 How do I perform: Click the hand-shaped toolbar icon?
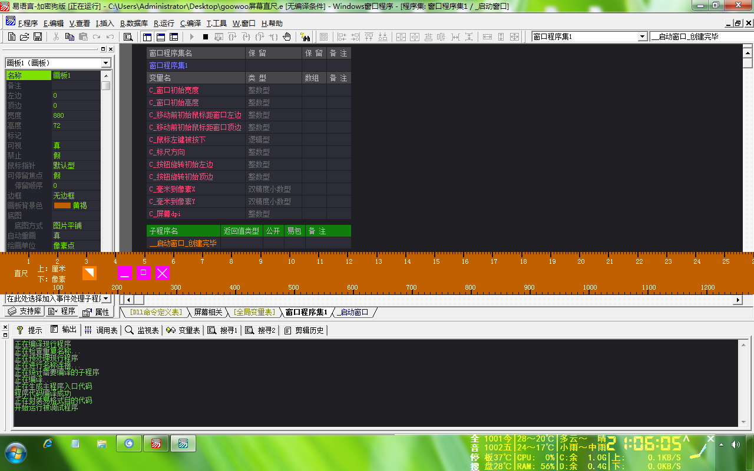(287, 37)
